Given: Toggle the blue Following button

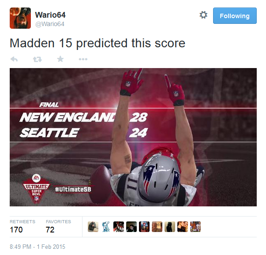Looking at the screenshot, I should pyautogui.click(x=235, y=15).
